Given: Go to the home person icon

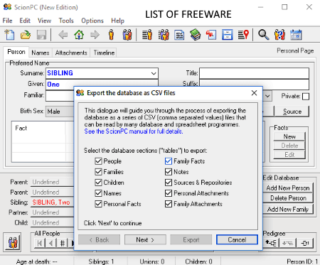Looking at the screenshot, I should [x=79, y=35].
